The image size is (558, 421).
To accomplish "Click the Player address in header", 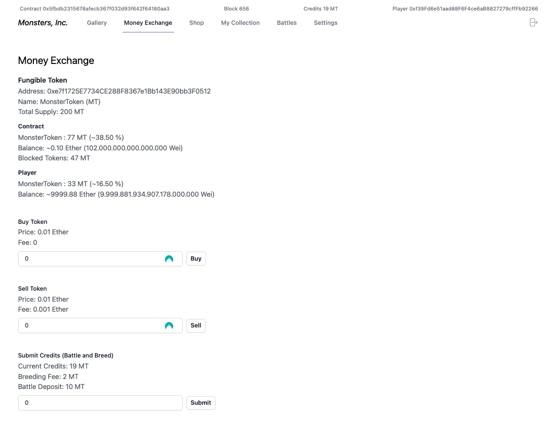I will [x=465, y=9].
